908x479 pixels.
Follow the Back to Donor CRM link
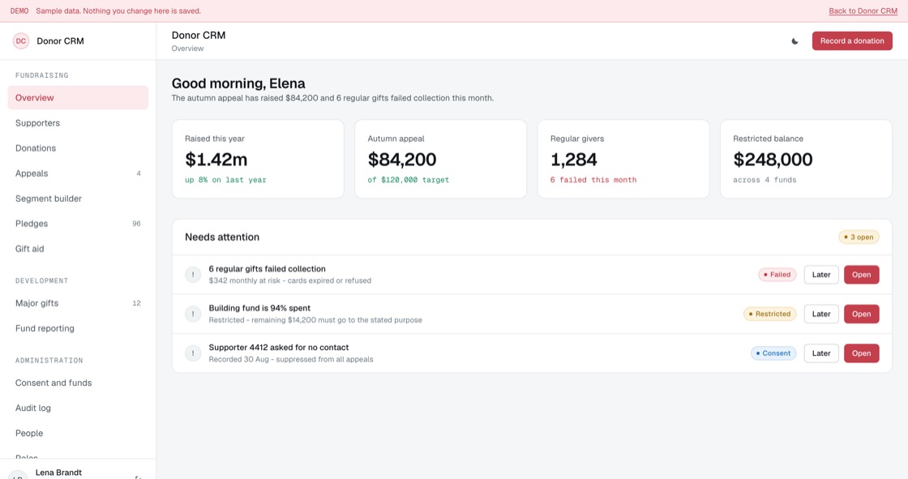pos(863,11)
